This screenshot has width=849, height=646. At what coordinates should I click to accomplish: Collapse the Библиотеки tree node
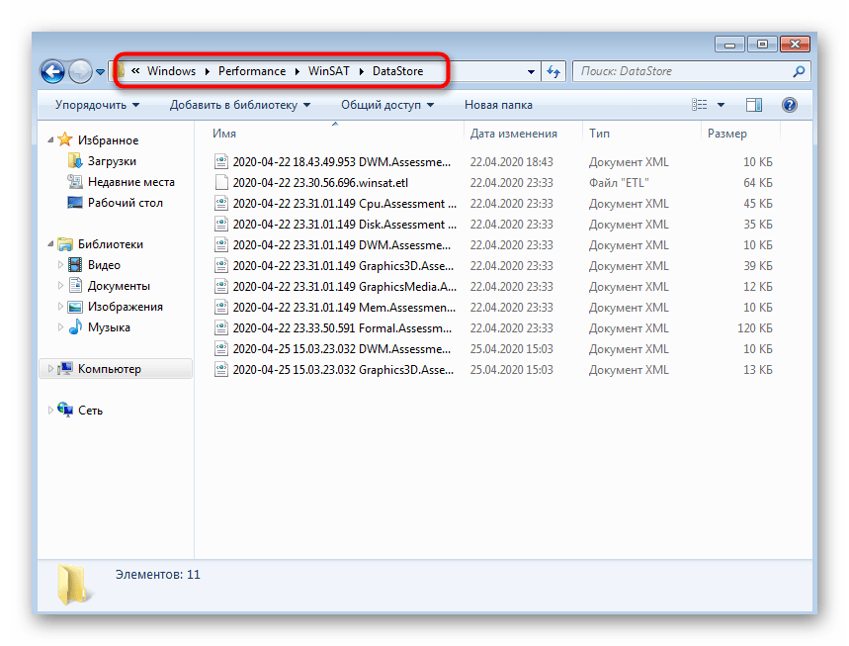(x=50, y=244)
